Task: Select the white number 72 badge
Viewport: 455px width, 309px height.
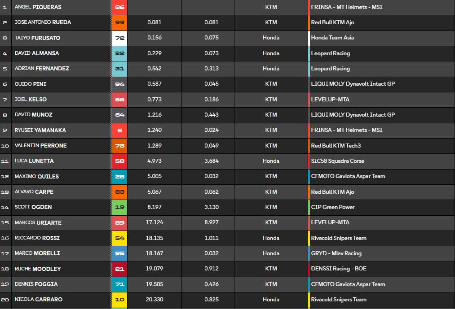Action: pos(120,38)
